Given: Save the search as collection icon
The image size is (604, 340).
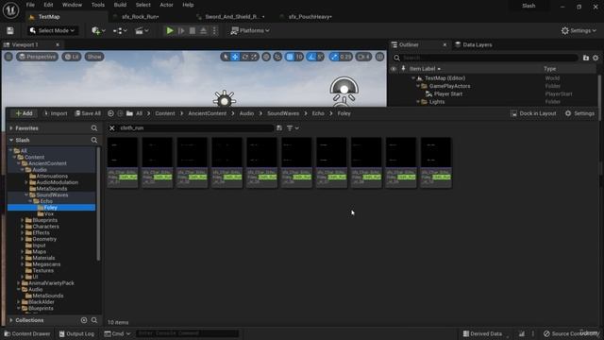Looking at the screenshot, I should (x=279, y=128).
